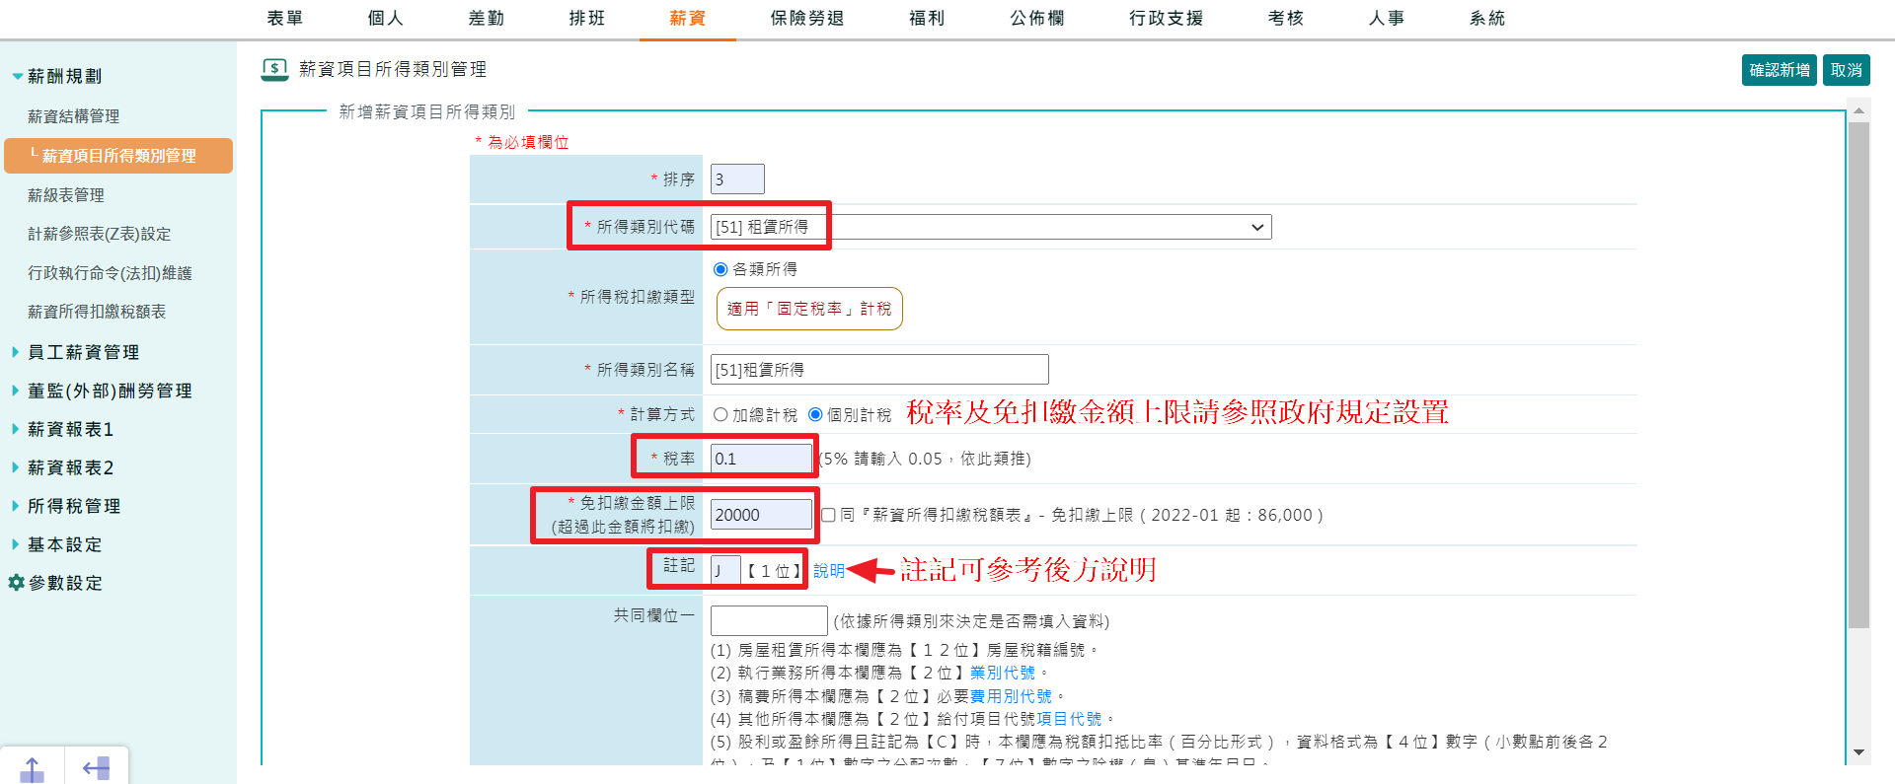This screenshot has height=784, width=1895.
Task: Go to 薪資結構管理 in sidebar
Action: coord(74,116)
